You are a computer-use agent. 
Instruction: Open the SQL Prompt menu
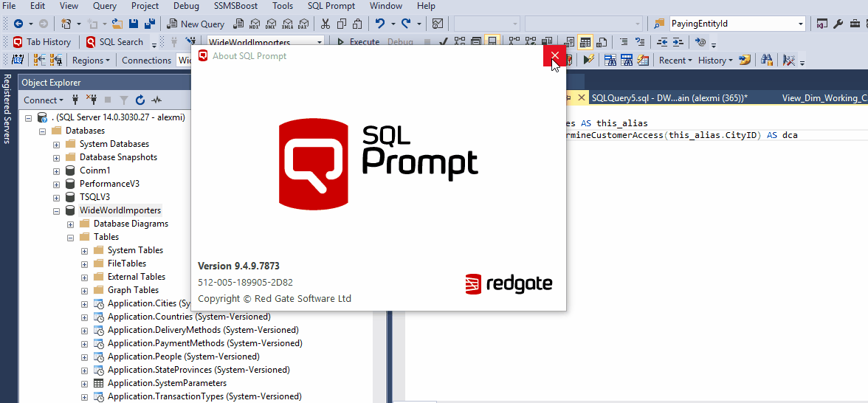coord(331,6)
